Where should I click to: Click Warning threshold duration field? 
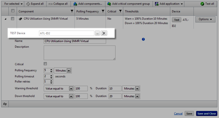tap(115, 89)
